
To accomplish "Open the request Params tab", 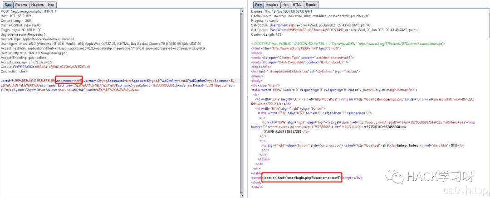I will 21,5.
